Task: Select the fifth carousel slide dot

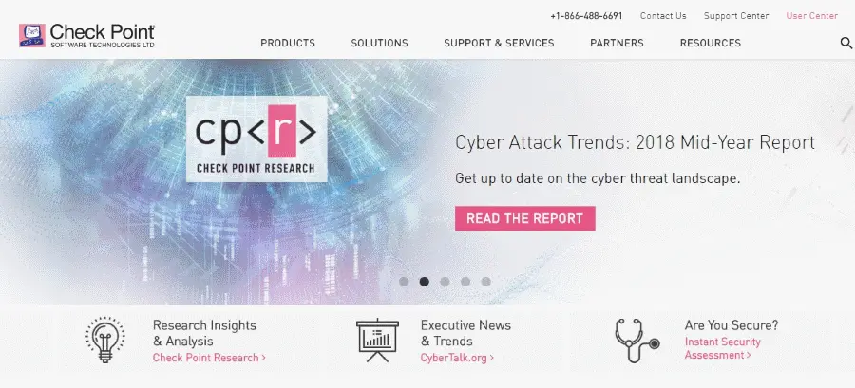Action: click(485, 282)
